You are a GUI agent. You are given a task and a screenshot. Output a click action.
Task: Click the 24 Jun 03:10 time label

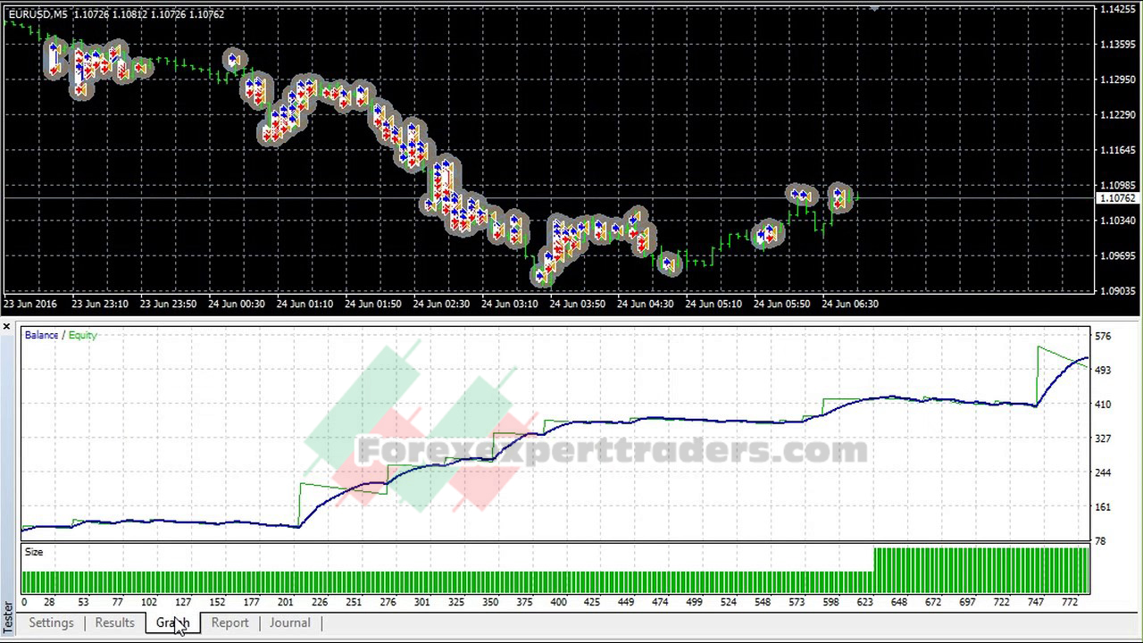(510, 304)
